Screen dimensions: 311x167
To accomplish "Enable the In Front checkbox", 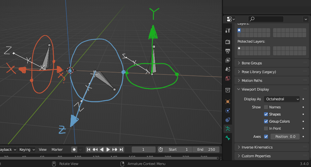I will (x=266, y=128).
